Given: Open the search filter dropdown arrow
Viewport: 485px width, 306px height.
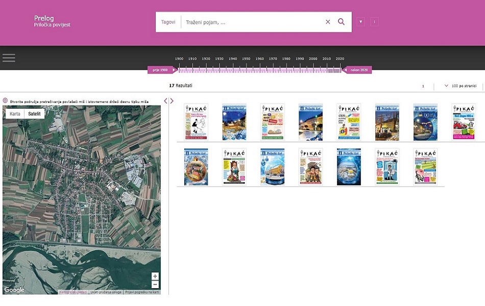Looking at the screenshot, I should pos(361,22).
